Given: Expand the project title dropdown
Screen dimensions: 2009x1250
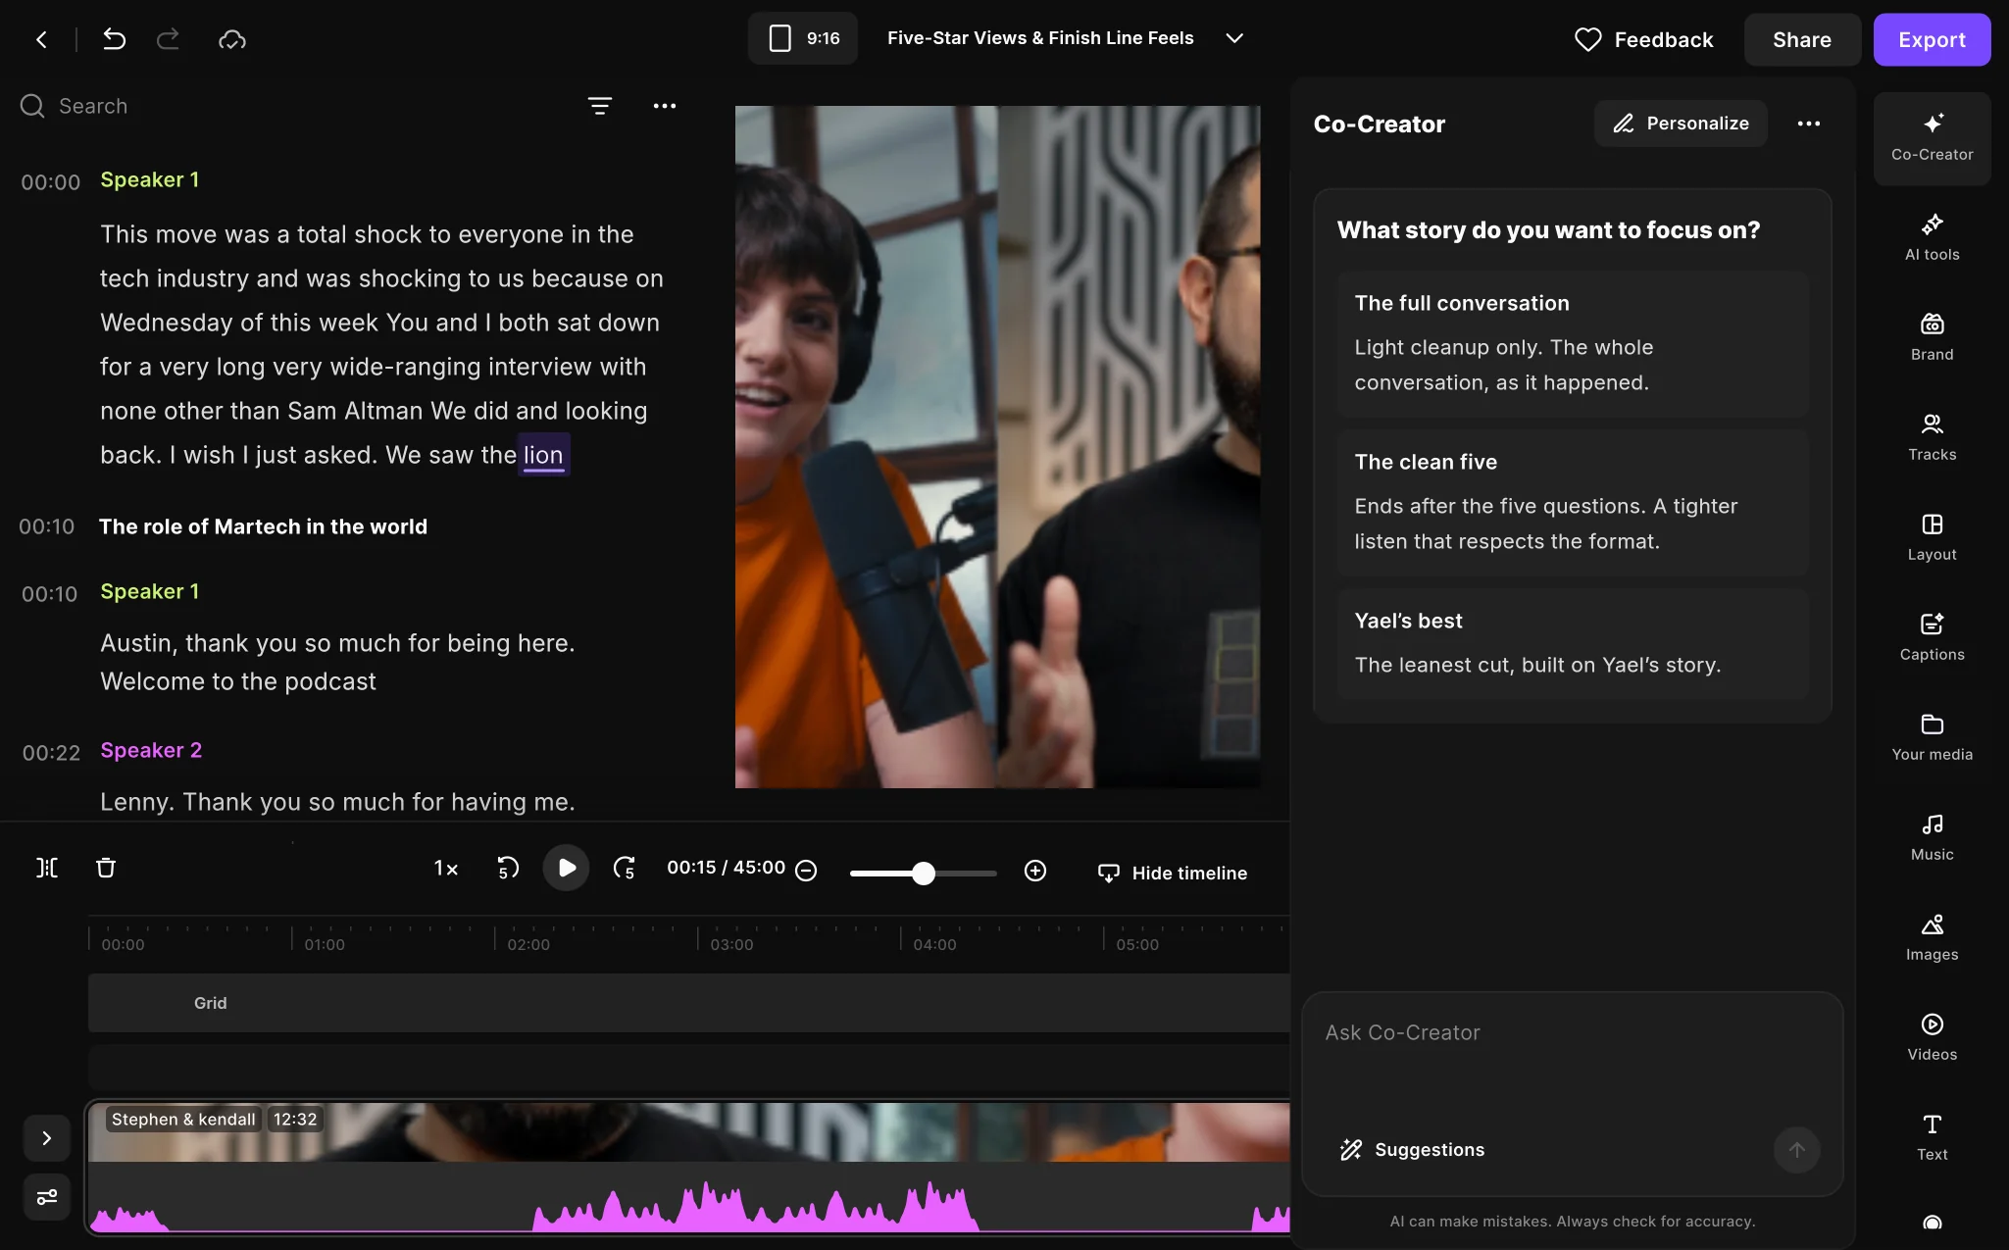Looking at the screenshot, I should click(1234, 38).
